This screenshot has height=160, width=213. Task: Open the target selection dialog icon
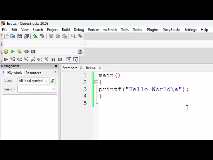pos(81,52)
